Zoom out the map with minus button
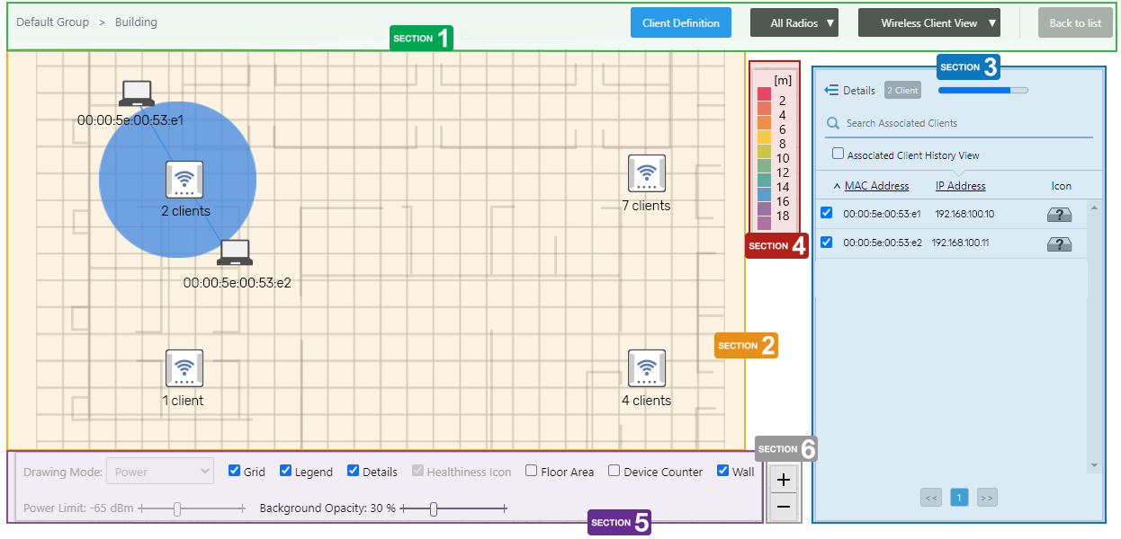 tap(784, 508)
